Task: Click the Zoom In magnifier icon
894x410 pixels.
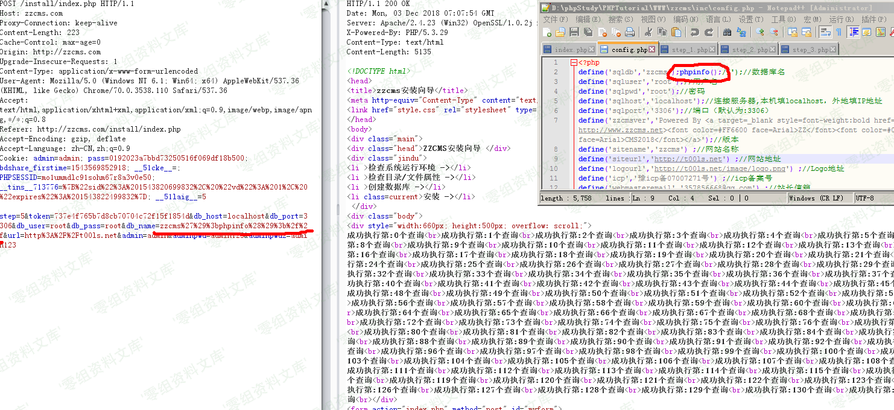Action: (760, 32)
